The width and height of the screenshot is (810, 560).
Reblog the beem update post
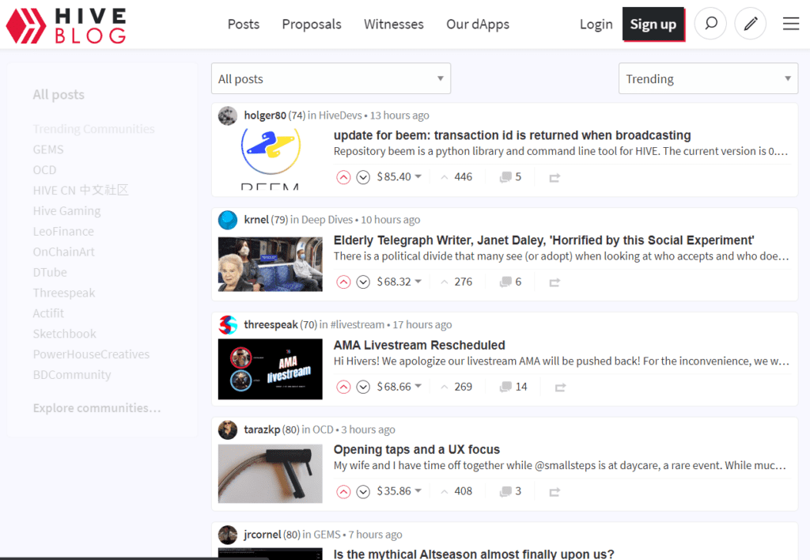[555, 178]
